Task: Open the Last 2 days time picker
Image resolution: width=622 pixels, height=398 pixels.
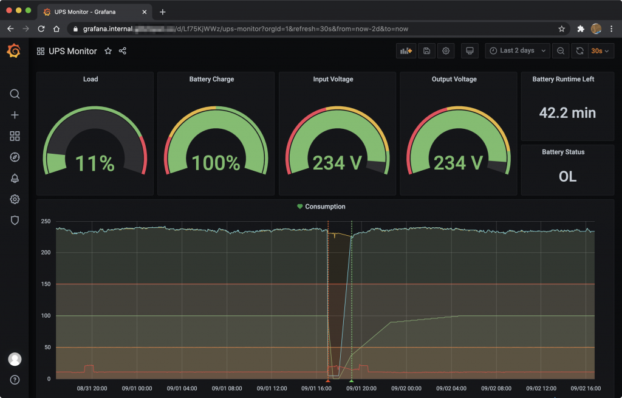Action: tap(517, 51)
